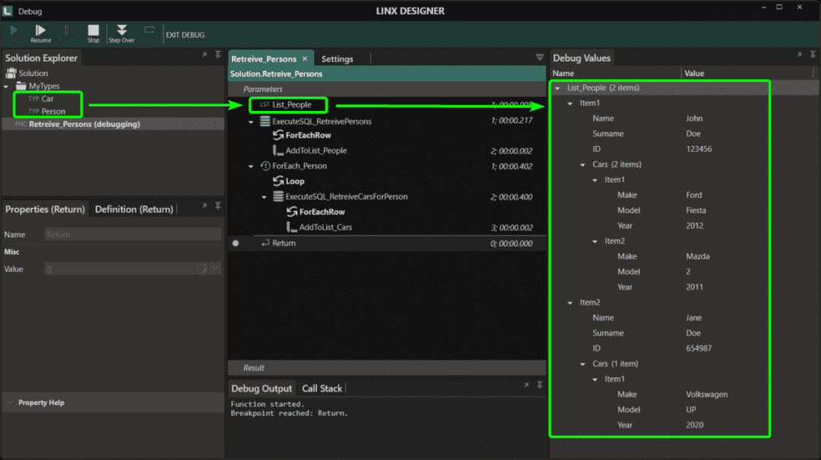Collapse the Item1 entry under List_People
Viewport: 821px width, 460px height.
tap(570, 103)
